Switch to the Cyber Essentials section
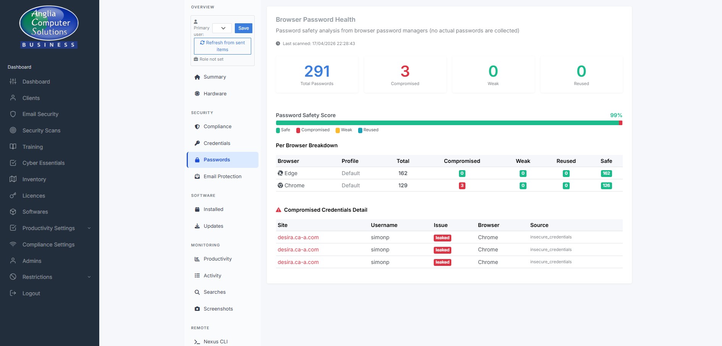Viewport: 722px width, 346px height. [x=43, y=163]
